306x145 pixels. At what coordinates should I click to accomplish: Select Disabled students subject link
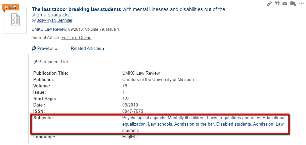point(233,124)
